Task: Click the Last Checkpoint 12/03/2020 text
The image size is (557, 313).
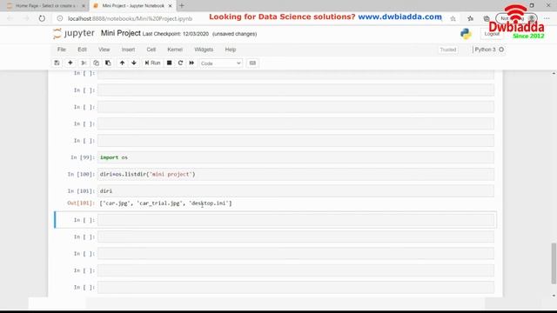Action: click(x=176, y=34)
